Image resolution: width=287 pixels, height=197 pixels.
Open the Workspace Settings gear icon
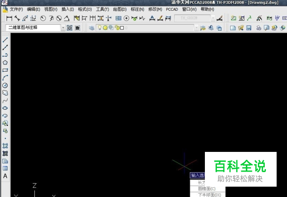pos(70,28)
